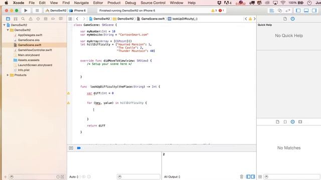Open the Symbol navigator
321x180 pixels.
[x=16, y=19]
